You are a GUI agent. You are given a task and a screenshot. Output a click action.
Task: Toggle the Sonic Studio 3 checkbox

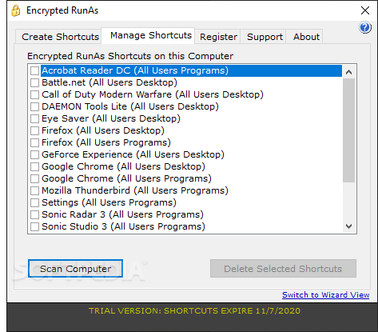click(34, 226)
